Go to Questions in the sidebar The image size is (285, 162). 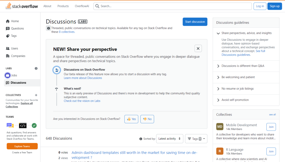(x=17, y=28)
